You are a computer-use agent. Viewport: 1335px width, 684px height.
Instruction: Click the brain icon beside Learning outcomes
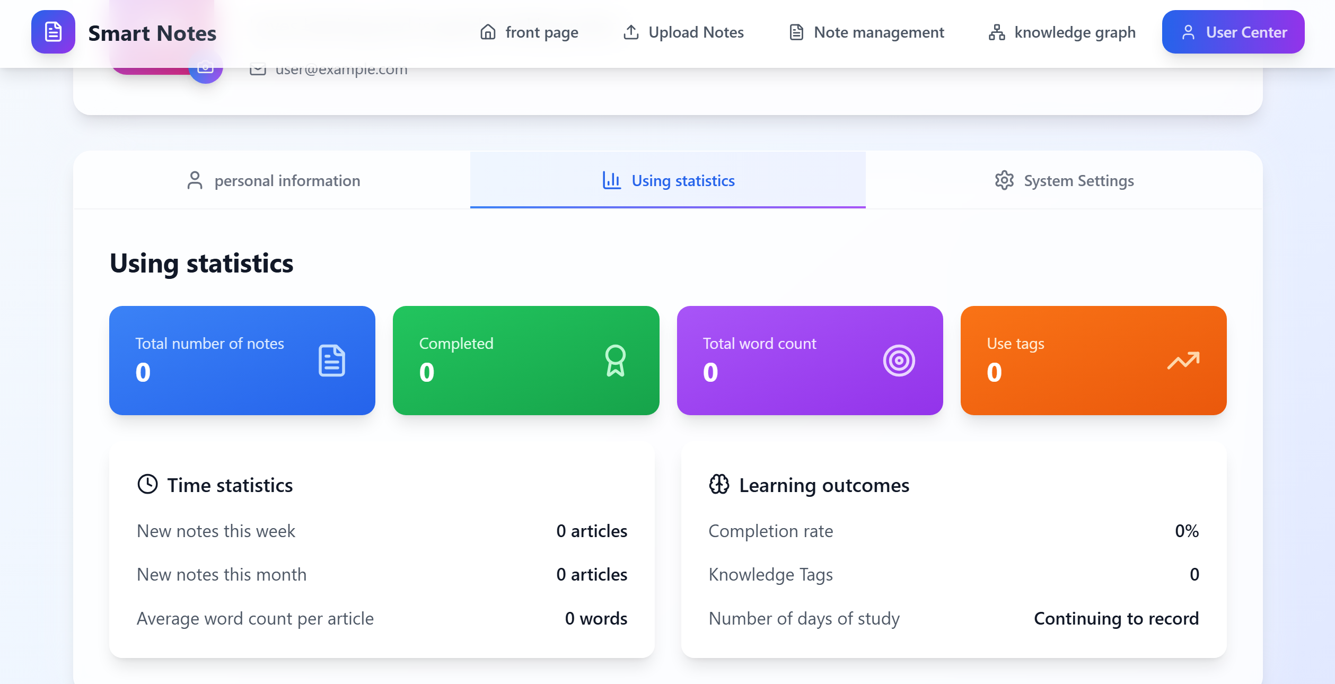pos(719,484)
